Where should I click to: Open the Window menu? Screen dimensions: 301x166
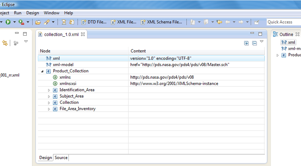pyautogui.click(x=52, y=13)
